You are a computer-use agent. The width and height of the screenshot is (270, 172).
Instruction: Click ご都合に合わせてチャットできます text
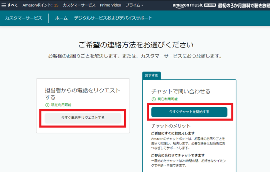coord(178,155)
